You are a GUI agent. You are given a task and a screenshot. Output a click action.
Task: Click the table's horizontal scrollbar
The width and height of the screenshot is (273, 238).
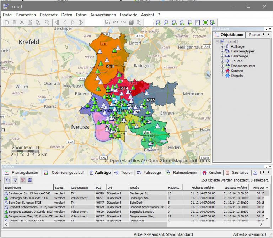[x=85, y=224]
